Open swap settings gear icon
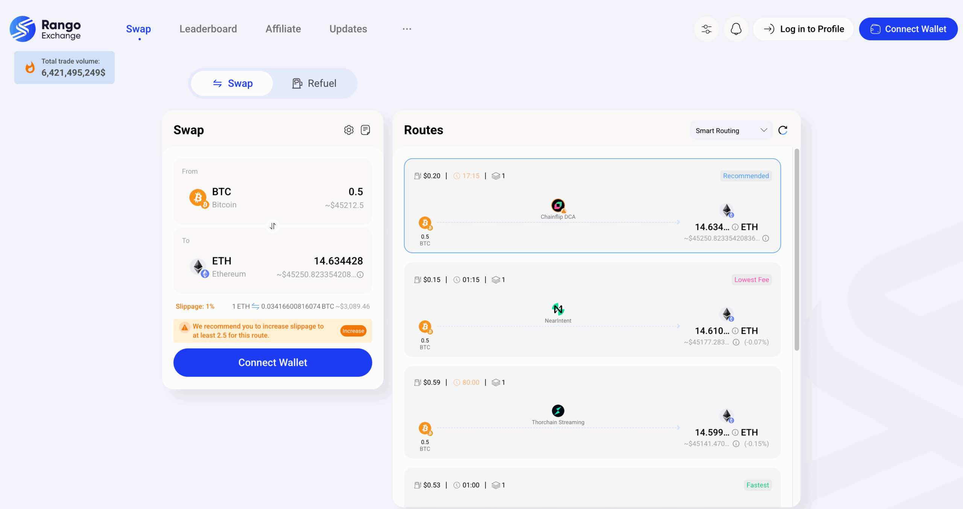Screen dimensions: 963x509 click(348, 130)
